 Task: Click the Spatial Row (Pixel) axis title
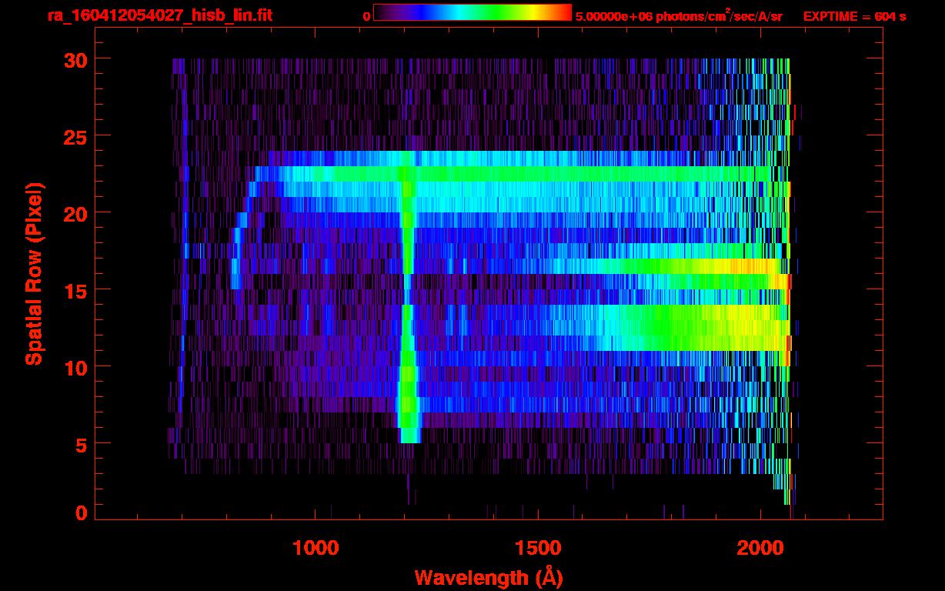coord(34,274)
